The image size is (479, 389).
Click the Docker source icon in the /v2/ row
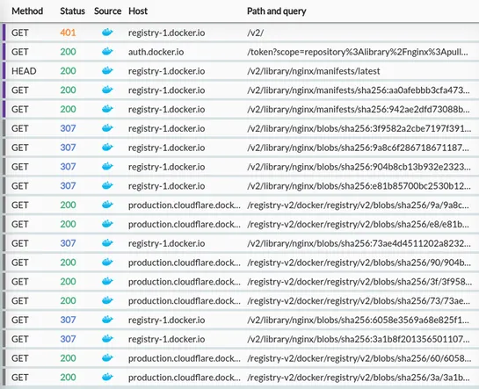107,32
